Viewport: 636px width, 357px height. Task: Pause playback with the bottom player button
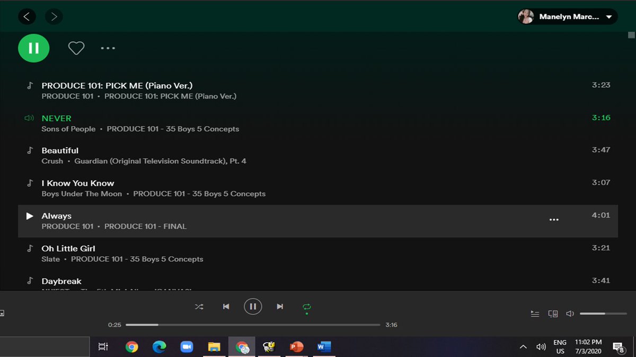point(253,307)
